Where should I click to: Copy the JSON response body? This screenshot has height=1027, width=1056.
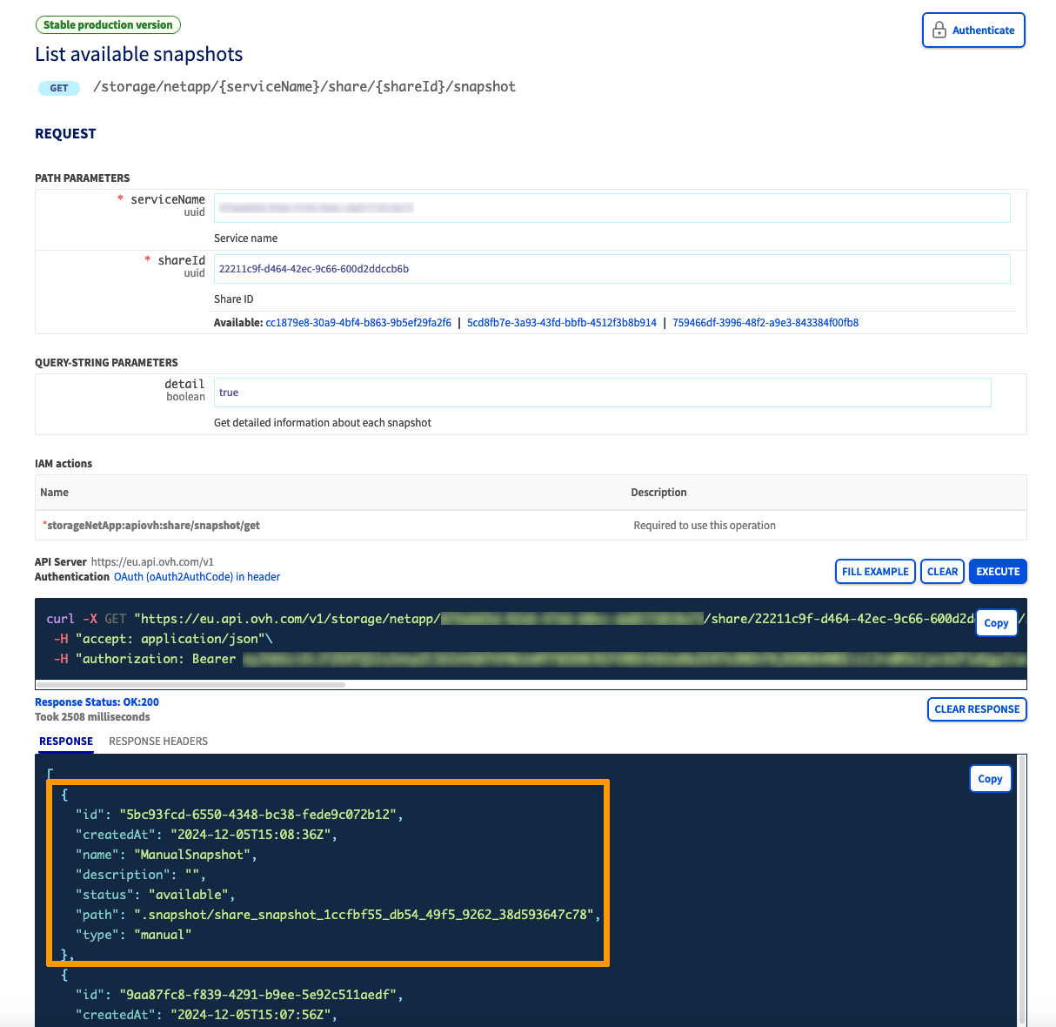(x=990, y=779)
